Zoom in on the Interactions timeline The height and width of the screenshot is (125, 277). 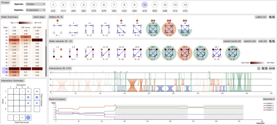pos(263,68)
